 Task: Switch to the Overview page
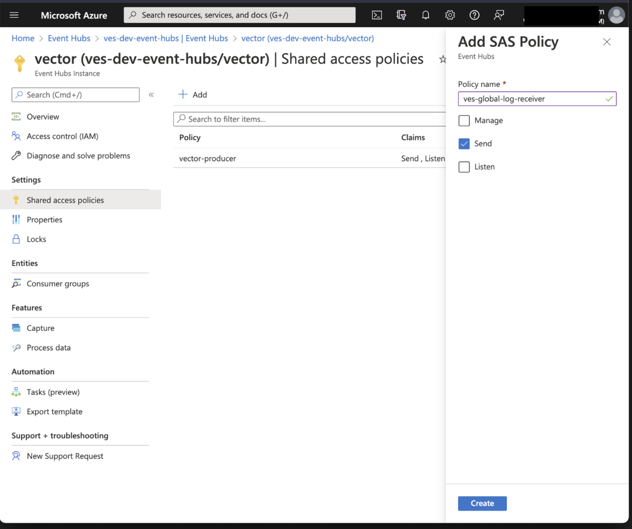43,116
